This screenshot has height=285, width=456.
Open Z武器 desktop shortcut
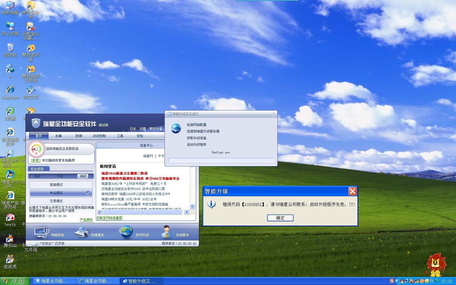coord(10,114)
